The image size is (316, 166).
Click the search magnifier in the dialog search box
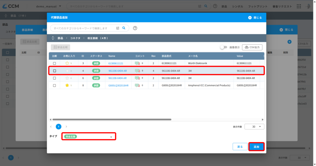click(x=124, y=28)
